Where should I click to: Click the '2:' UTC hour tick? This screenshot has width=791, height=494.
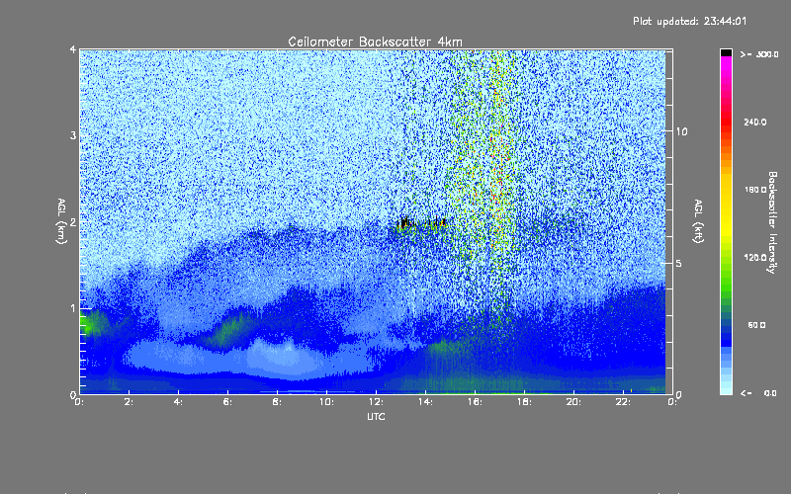[x=130, y=402]
